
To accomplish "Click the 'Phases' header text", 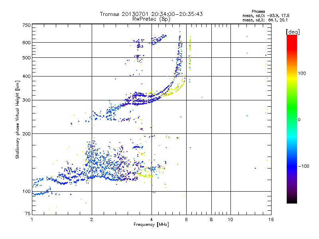I will coord(258,12).
